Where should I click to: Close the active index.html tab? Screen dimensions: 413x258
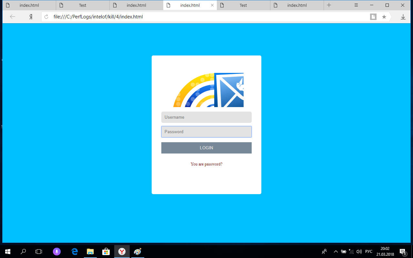212,5
